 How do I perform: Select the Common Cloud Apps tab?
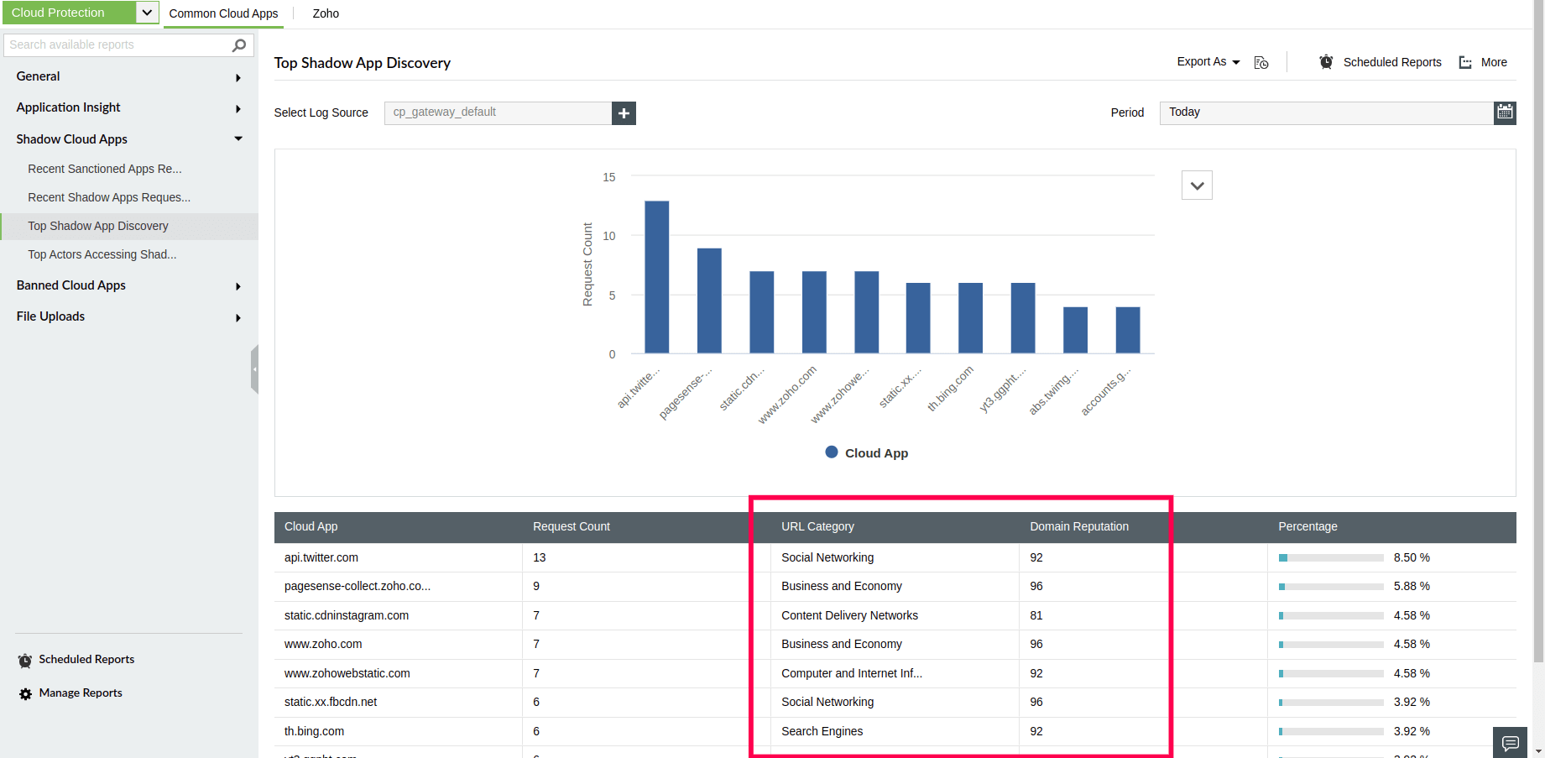pos(223,13)
